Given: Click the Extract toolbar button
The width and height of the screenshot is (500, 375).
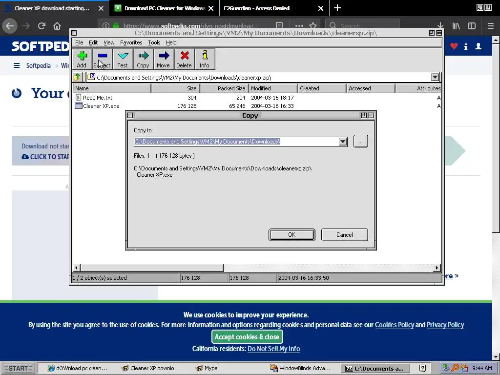Looking at the screenshot, I should 102,59.
